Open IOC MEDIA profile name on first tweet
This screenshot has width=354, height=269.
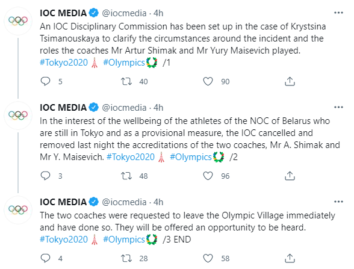[63, 13]
